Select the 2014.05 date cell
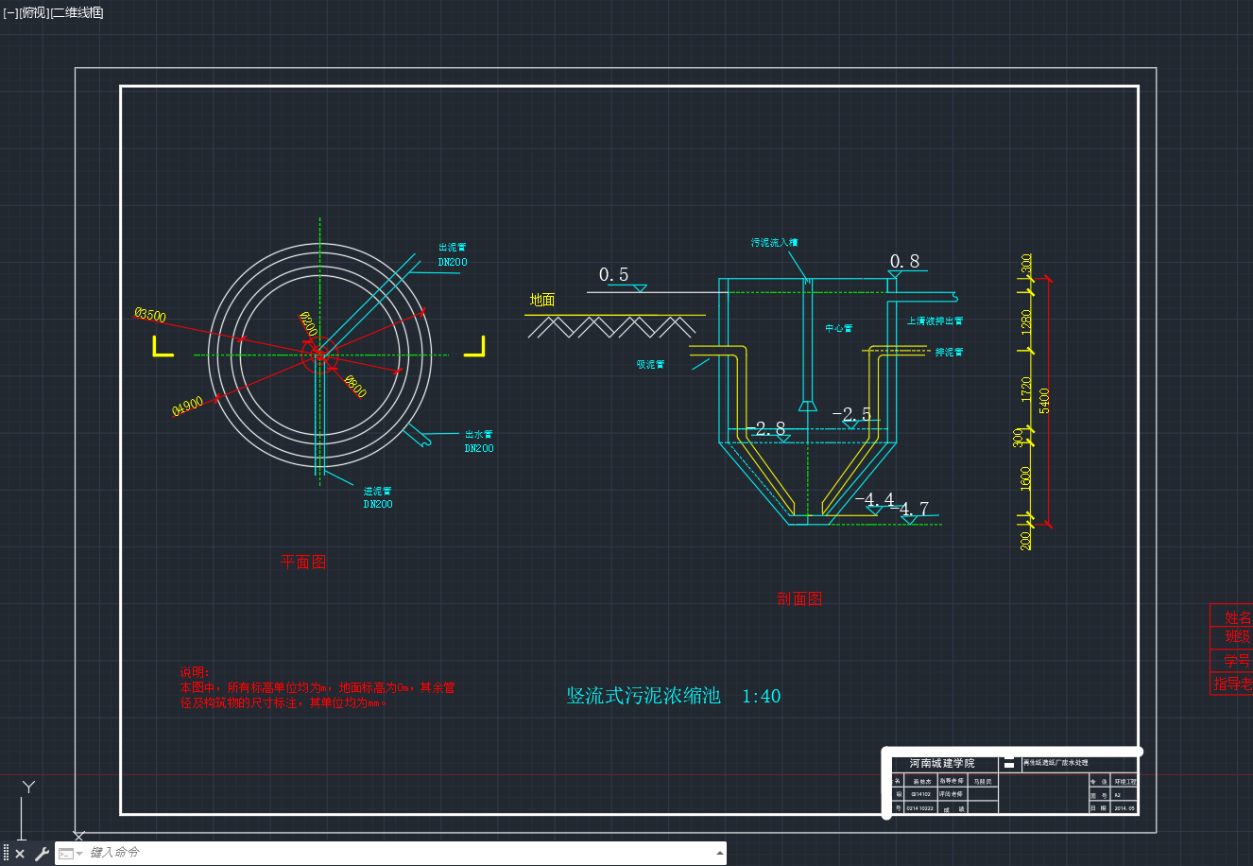Screen dimensions: 1253x866 [1124, 808]
